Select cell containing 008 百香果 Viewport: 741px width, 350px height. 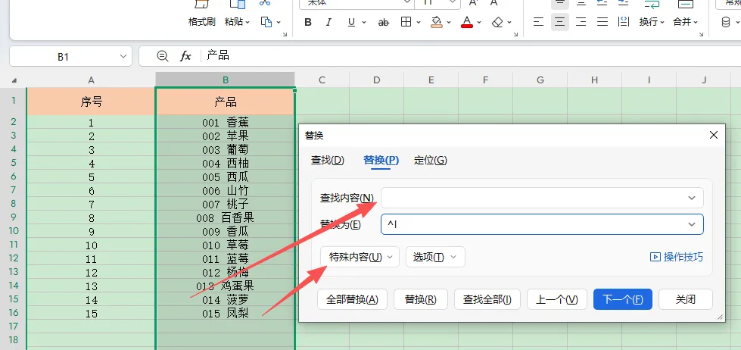click(226, 217)
